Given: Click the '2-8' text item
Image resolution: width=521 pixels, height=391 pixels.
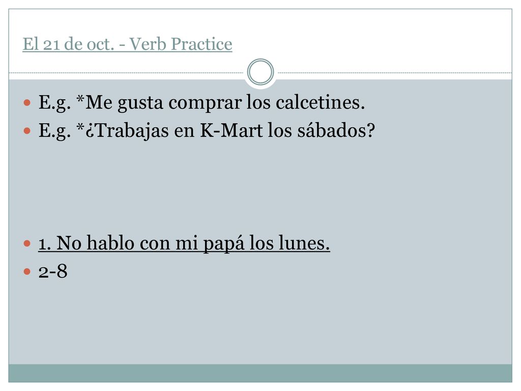Looking at the screenshot, I should (x=53, y=271).
